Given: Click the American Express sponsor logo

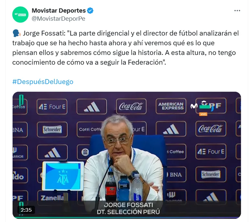Looking at the screenshot, I should click(x=171, y=106).
